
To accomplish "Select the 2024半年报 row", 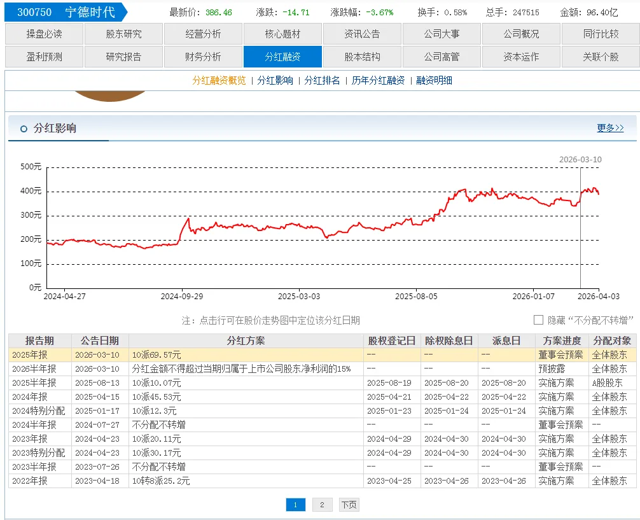I will click(x=323, y=425).
